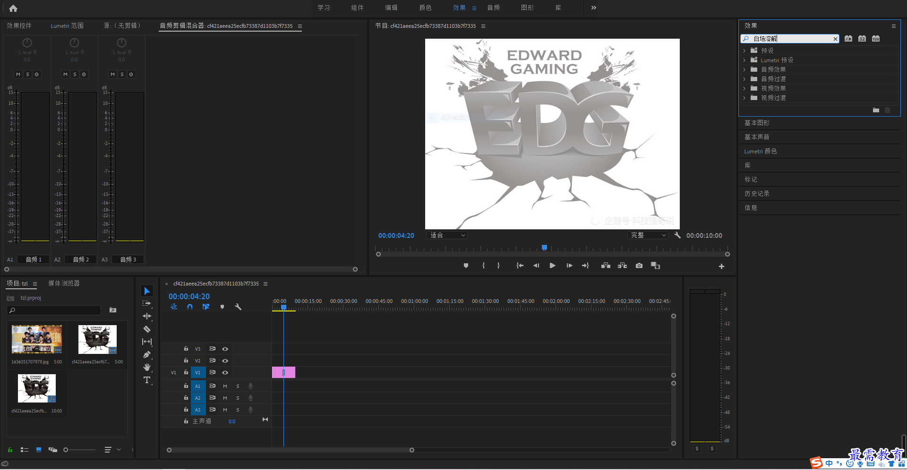Open the Comparison View button
This screenshot has width=907, height=470.
(655, 266)
